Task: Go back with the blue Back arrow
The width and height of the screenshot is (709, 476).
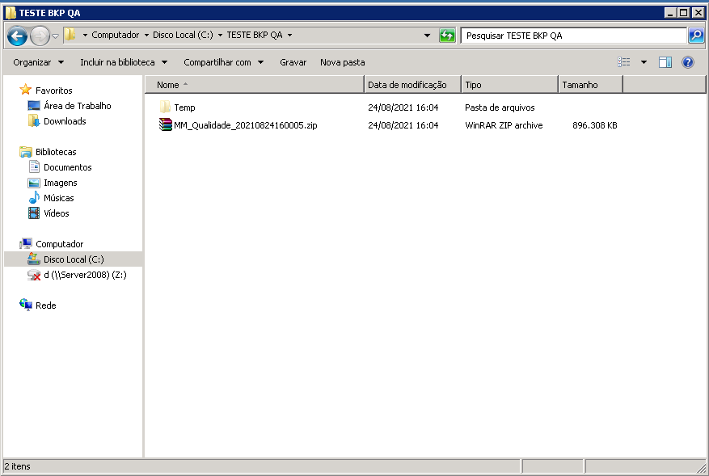Action: [17, 36]
